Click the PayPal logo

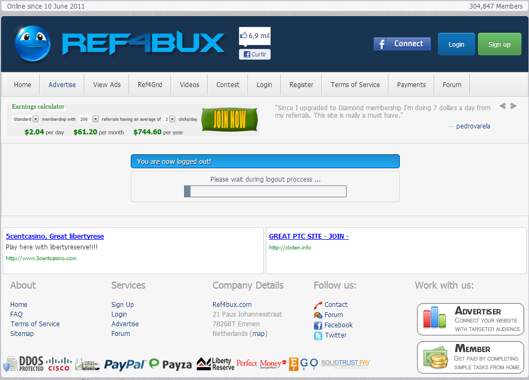[x=125, y=364]
